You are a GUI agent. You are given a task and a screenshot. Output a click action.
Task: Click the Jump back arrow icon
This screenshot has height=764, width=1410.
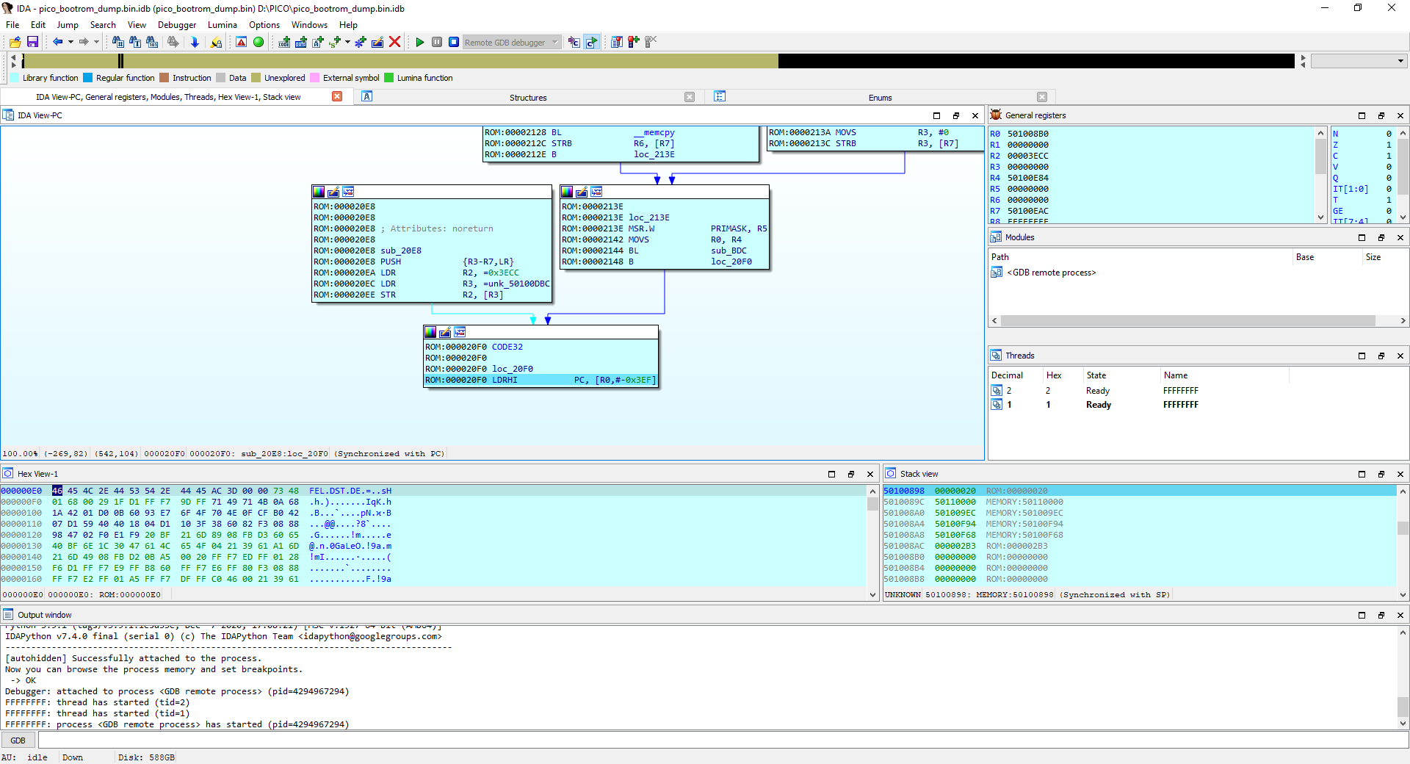point(57,42)
